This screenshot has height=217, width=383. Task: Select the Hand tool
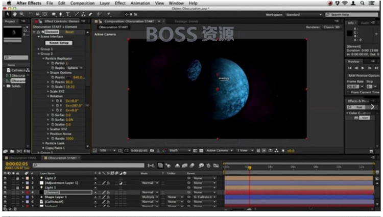coord(15,14)
